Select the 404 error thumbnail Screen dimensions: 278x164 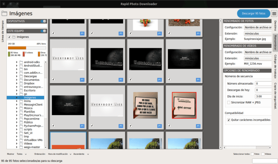coord(184,105)
